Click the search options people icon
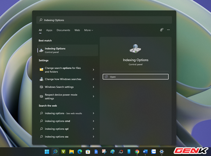 (x=162, y=30)
